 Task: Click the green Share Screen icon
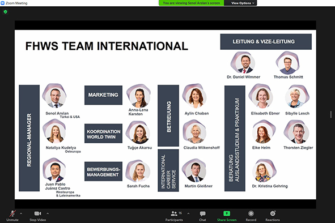(x=227, y=213)
